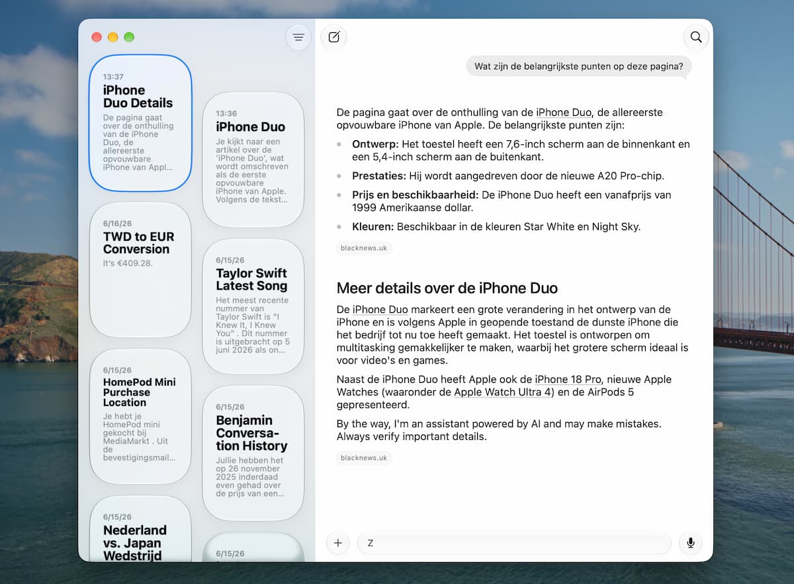794x584 pixels.
Task: Open the iPhone Duo Details conversation card
Action: pos(140,122)
